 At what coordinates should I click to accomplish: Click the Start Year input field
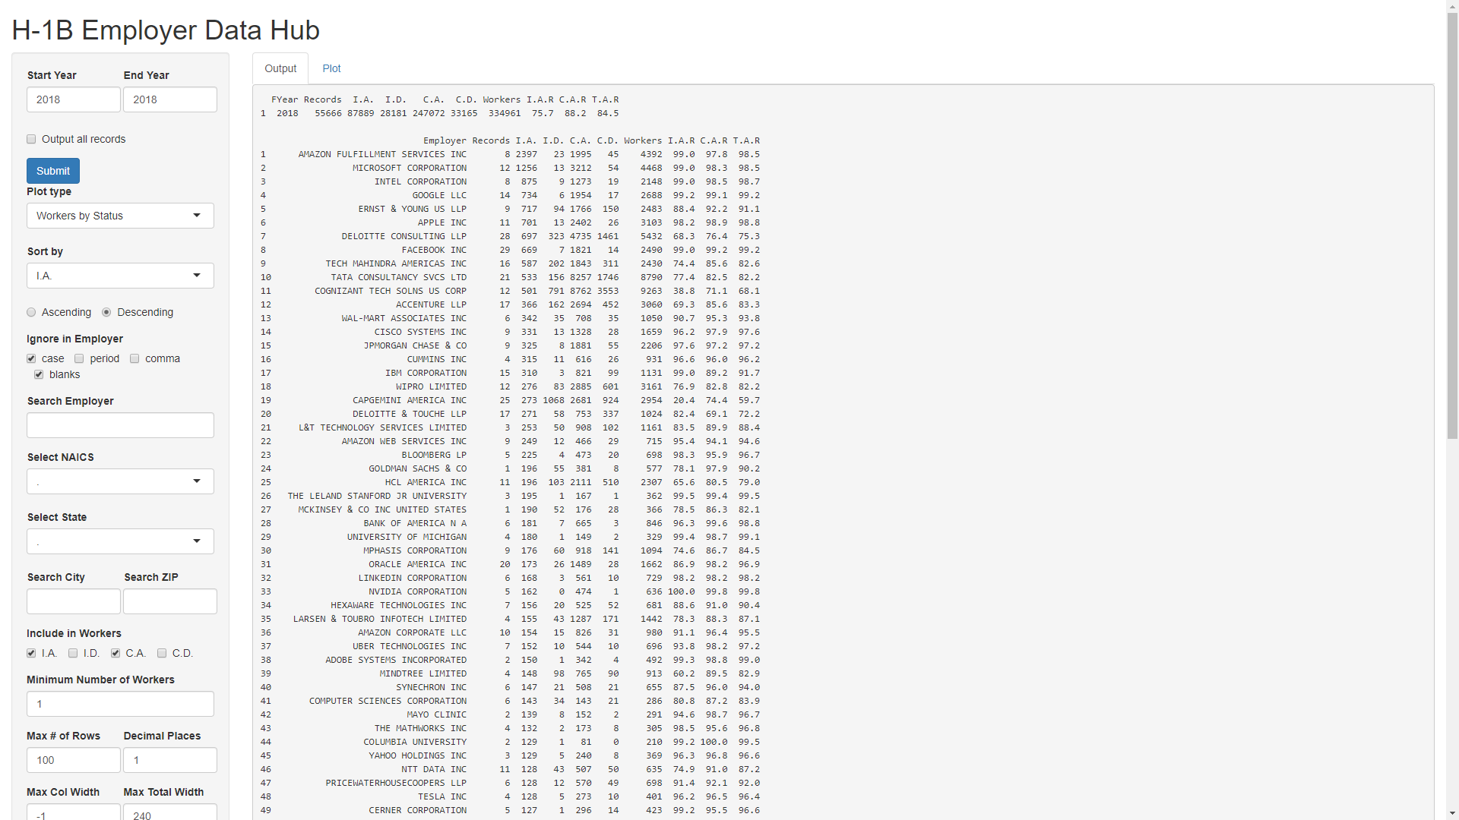pyautogui.click(x=73, y=99)
